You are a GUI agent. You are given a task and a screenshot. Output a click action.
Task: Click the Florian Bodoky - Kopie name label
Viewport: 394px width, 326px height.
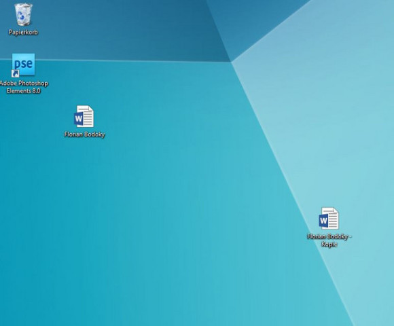(x=329, y=240)
